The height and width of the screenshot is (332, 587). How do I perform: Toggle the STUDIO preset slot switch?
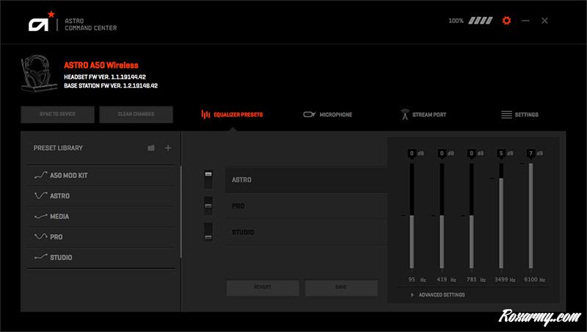[x=208, y=233]
